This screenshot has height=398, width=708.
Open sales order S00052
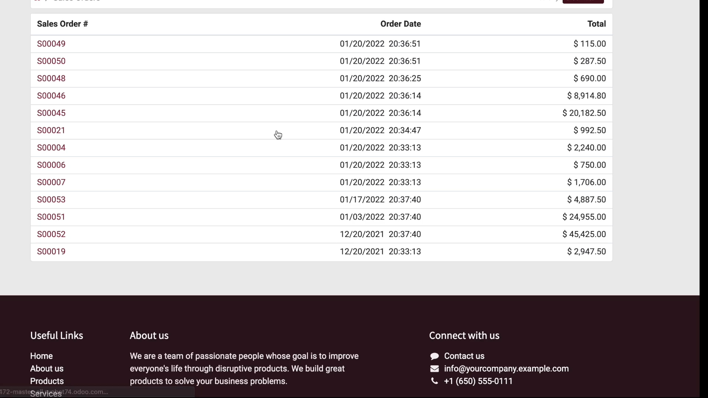point(51,234)
